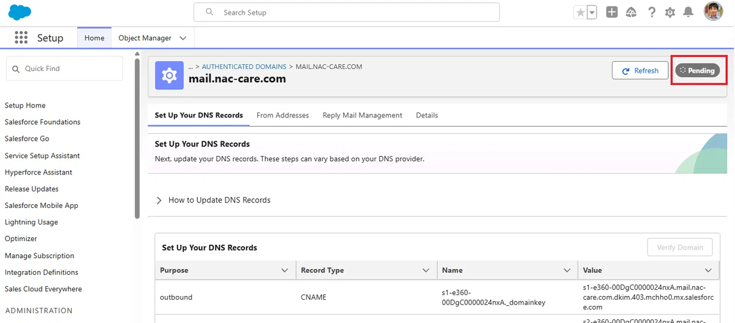Open the Trailhead guidance icon
Screen dimensions: 735x323
pos(631,12)
